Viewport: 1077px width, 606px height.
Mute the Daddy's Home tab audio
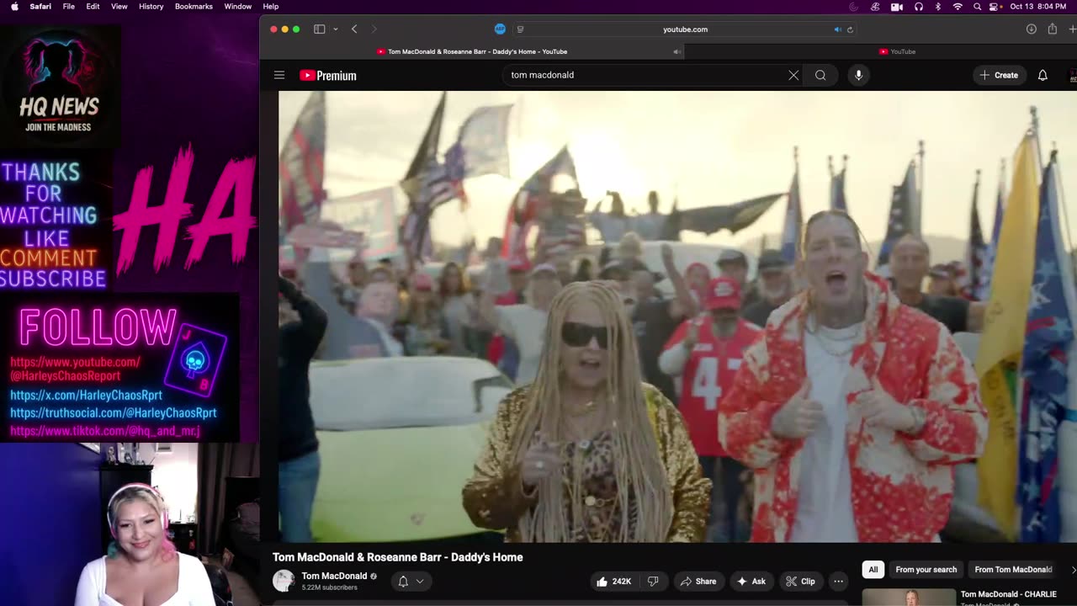[676, 51]
